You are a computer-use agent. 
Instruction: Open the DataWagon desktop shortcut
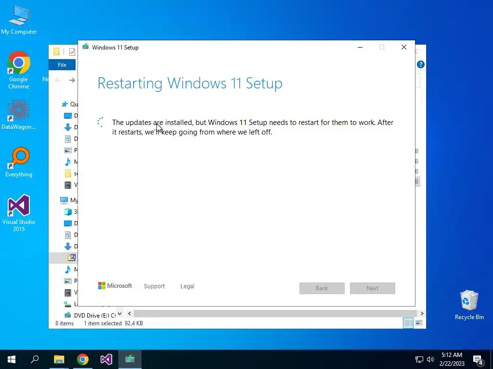pos(19,114)
